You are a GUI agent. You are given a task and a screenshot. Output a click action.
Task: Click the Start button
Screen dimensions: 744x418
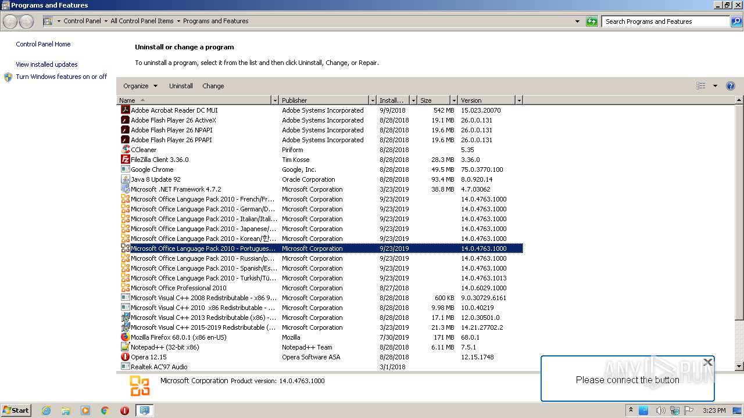pos(16,410)
